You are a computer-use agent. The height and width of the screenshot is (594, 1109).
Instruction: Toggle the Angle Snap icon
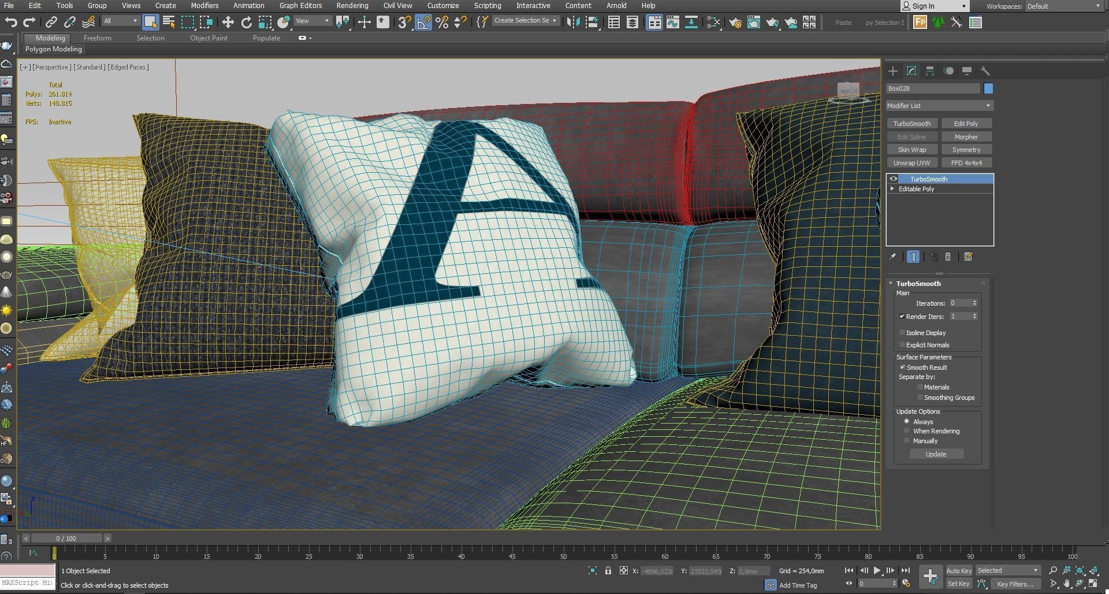point(423,23)
